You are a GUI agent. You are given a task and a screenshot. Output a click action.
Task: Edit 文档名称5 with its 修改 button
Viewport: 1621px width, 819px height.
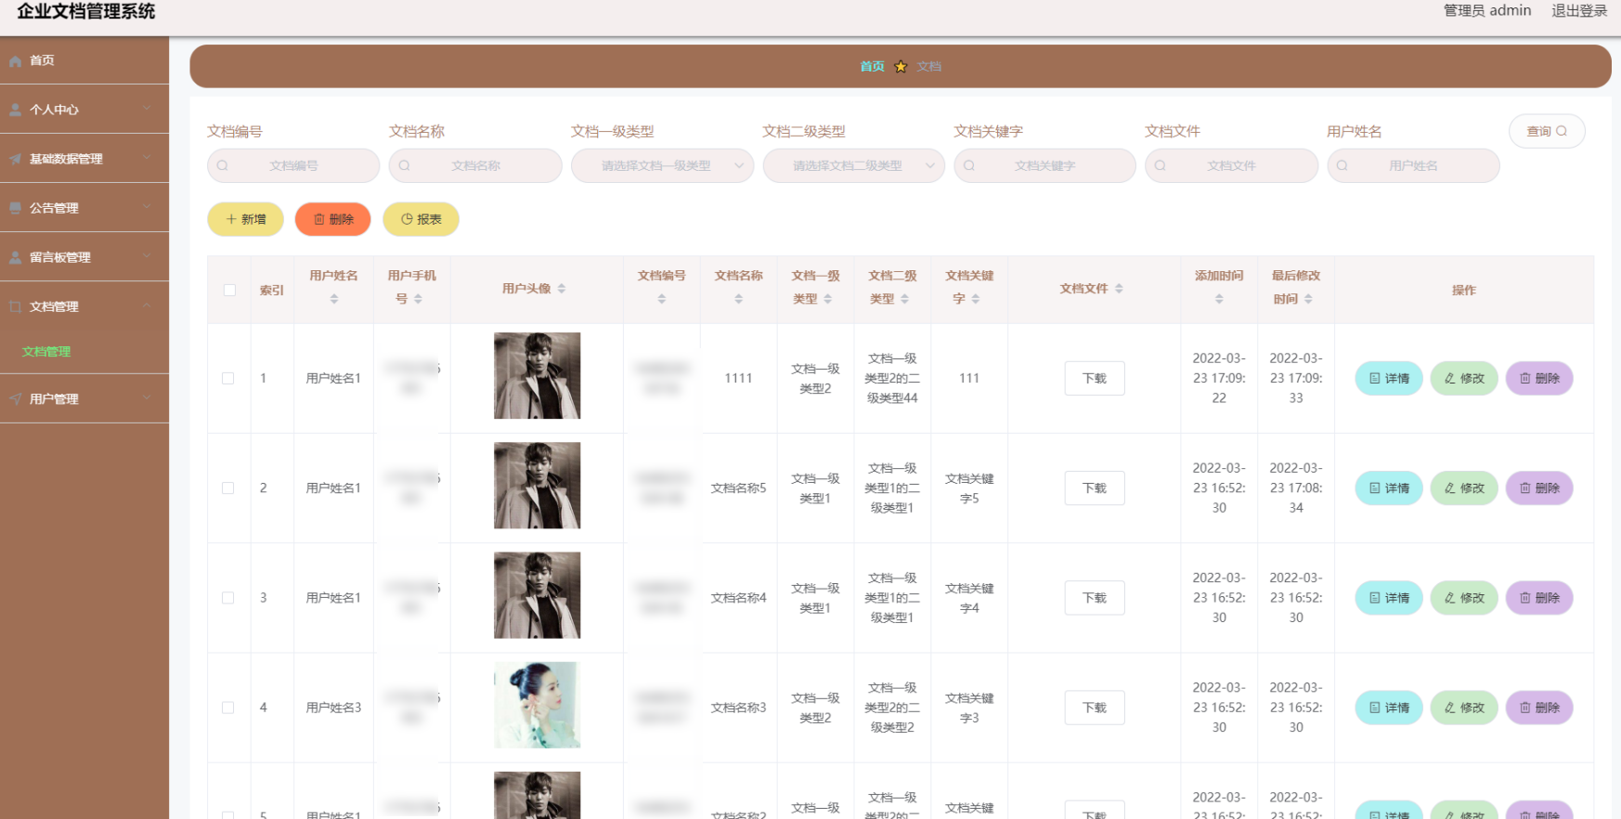coord(1464,488)
